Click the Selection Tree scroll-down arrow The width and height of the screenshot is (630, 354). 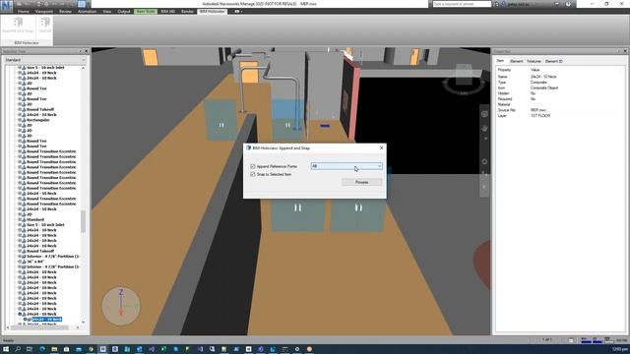[x=83, y=322]
